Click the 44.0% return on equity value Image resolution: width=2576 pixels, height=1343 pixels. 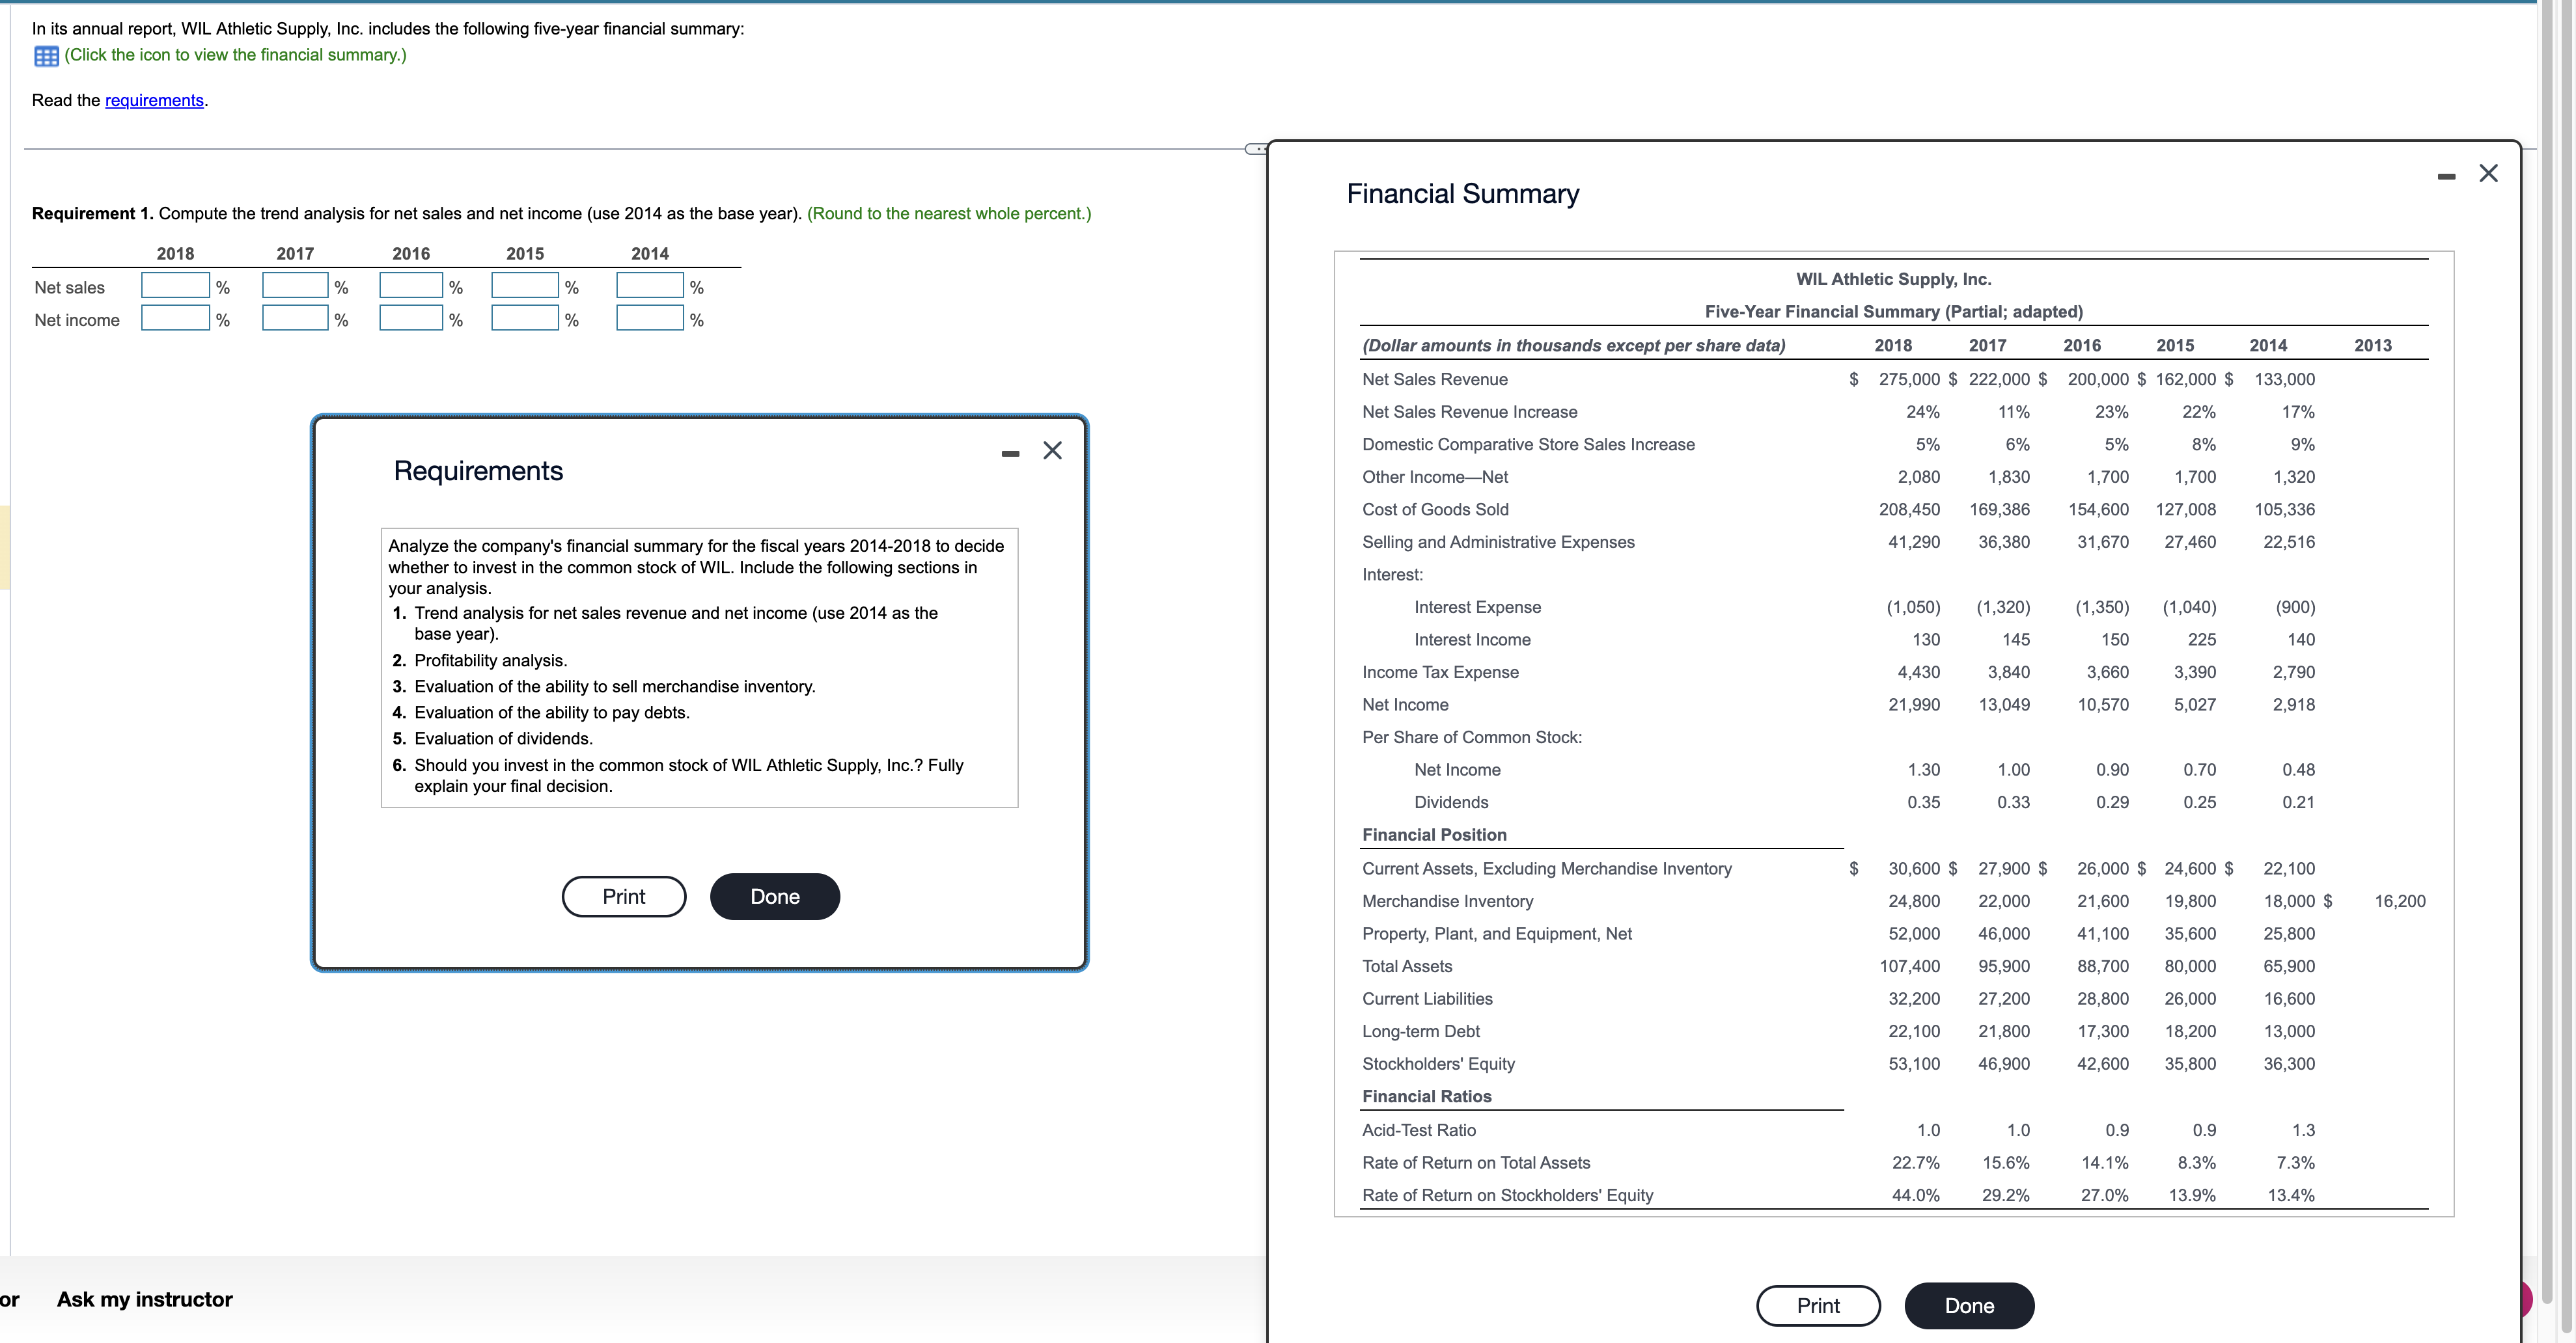[x=1915, y=1195]
